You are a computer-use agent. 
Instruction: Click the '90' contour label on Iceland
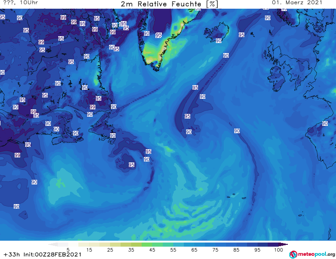tap(219, 41)
